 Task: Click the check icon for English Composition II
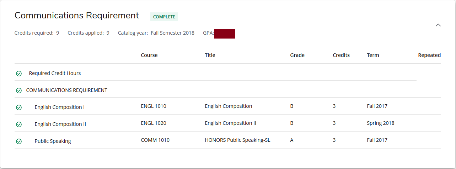19,124
